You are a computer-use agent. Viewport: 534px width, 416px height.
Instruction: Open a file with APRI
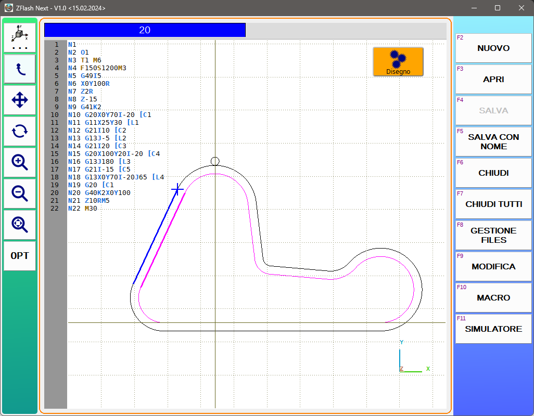493,80
